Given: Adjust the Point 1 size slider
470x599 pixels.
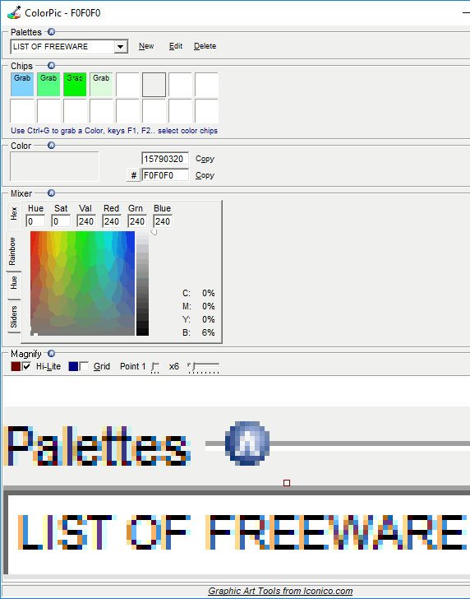Looking at the screenshot, I should [155, 368].
